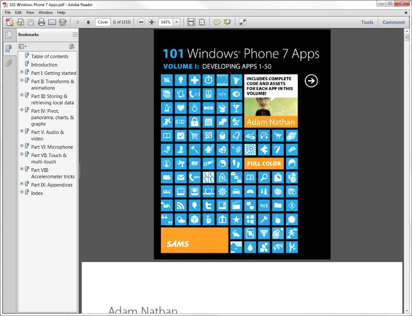This screenshot has width=412, height=316.
Task: Expand Part VI: Microphone bookmark
Action: [x=22, y=145]
